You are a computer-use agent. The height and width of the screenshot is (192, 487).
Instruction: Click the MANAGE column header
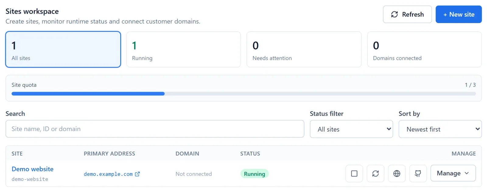pos(464,153)
